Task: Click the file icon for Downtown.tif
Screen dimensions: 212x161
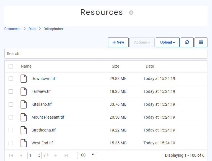Action: 24,79
